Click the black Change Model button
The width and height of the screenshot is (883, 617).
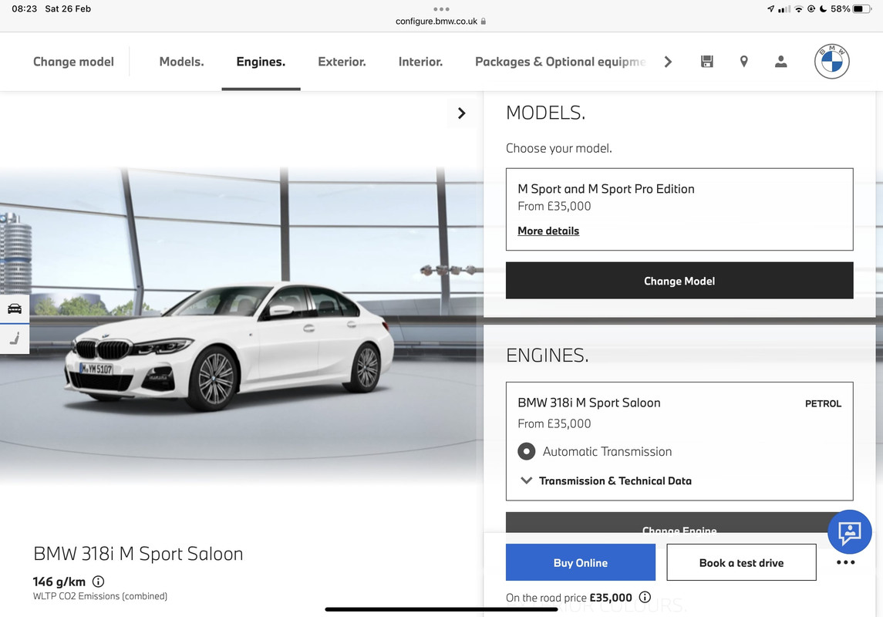click(679, 281)
